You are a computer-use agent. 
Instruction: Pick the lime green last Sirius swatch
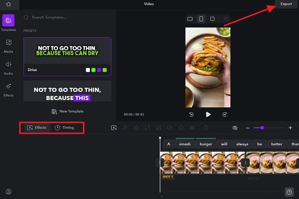coord(105,70)
